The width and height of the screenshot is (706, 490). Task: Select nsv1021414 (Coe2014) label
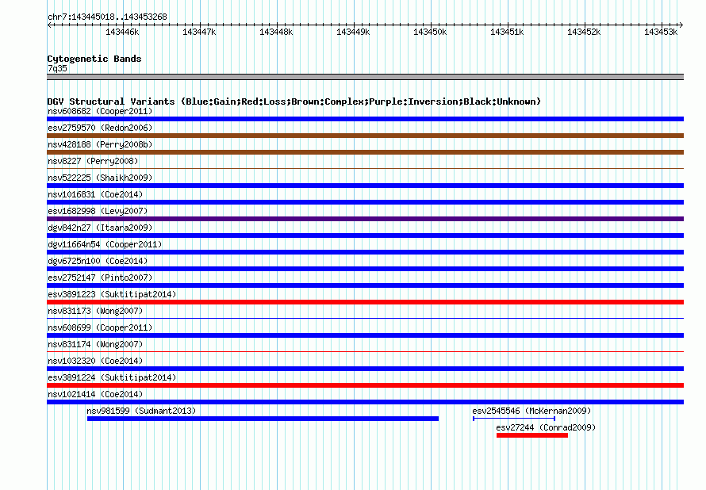(95, 394)
